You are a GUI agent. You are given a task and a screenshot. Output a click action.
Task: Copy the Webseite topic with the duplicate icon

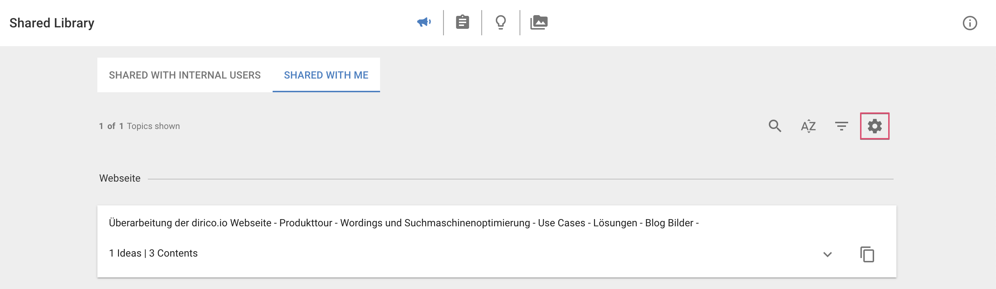coord(867,254)
